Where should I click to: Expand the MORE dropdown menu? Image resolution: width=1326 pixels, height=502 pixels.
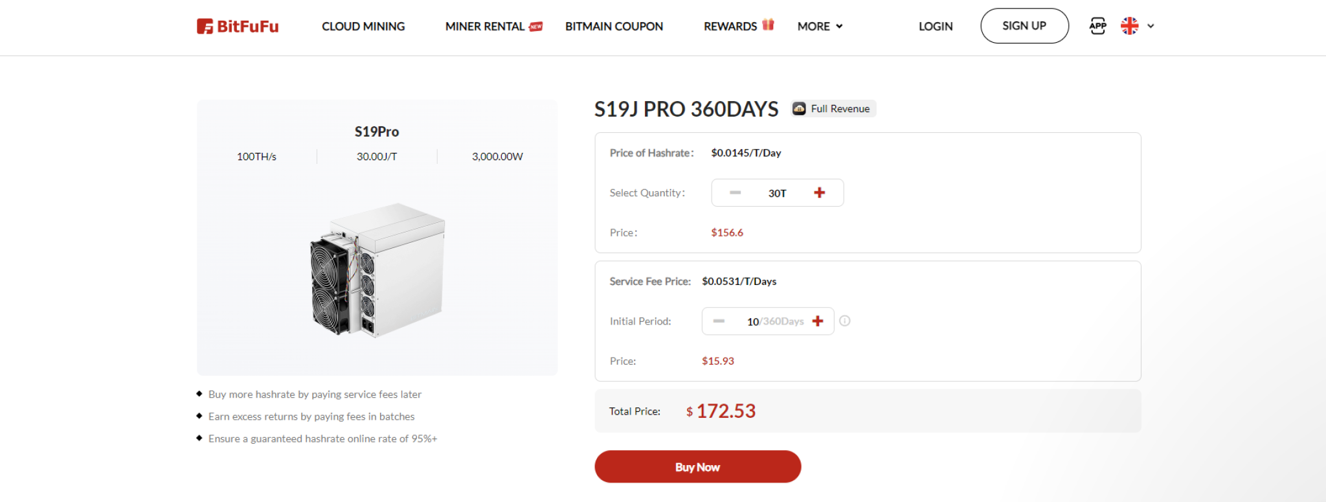[820, 27]
